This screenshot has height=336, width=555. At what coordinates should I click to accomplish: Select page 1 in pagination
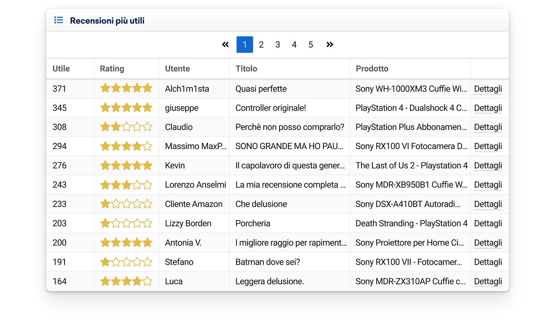[245, 44]
